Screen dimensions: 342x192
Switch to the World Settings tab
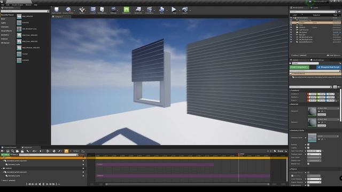coord(318,60)
